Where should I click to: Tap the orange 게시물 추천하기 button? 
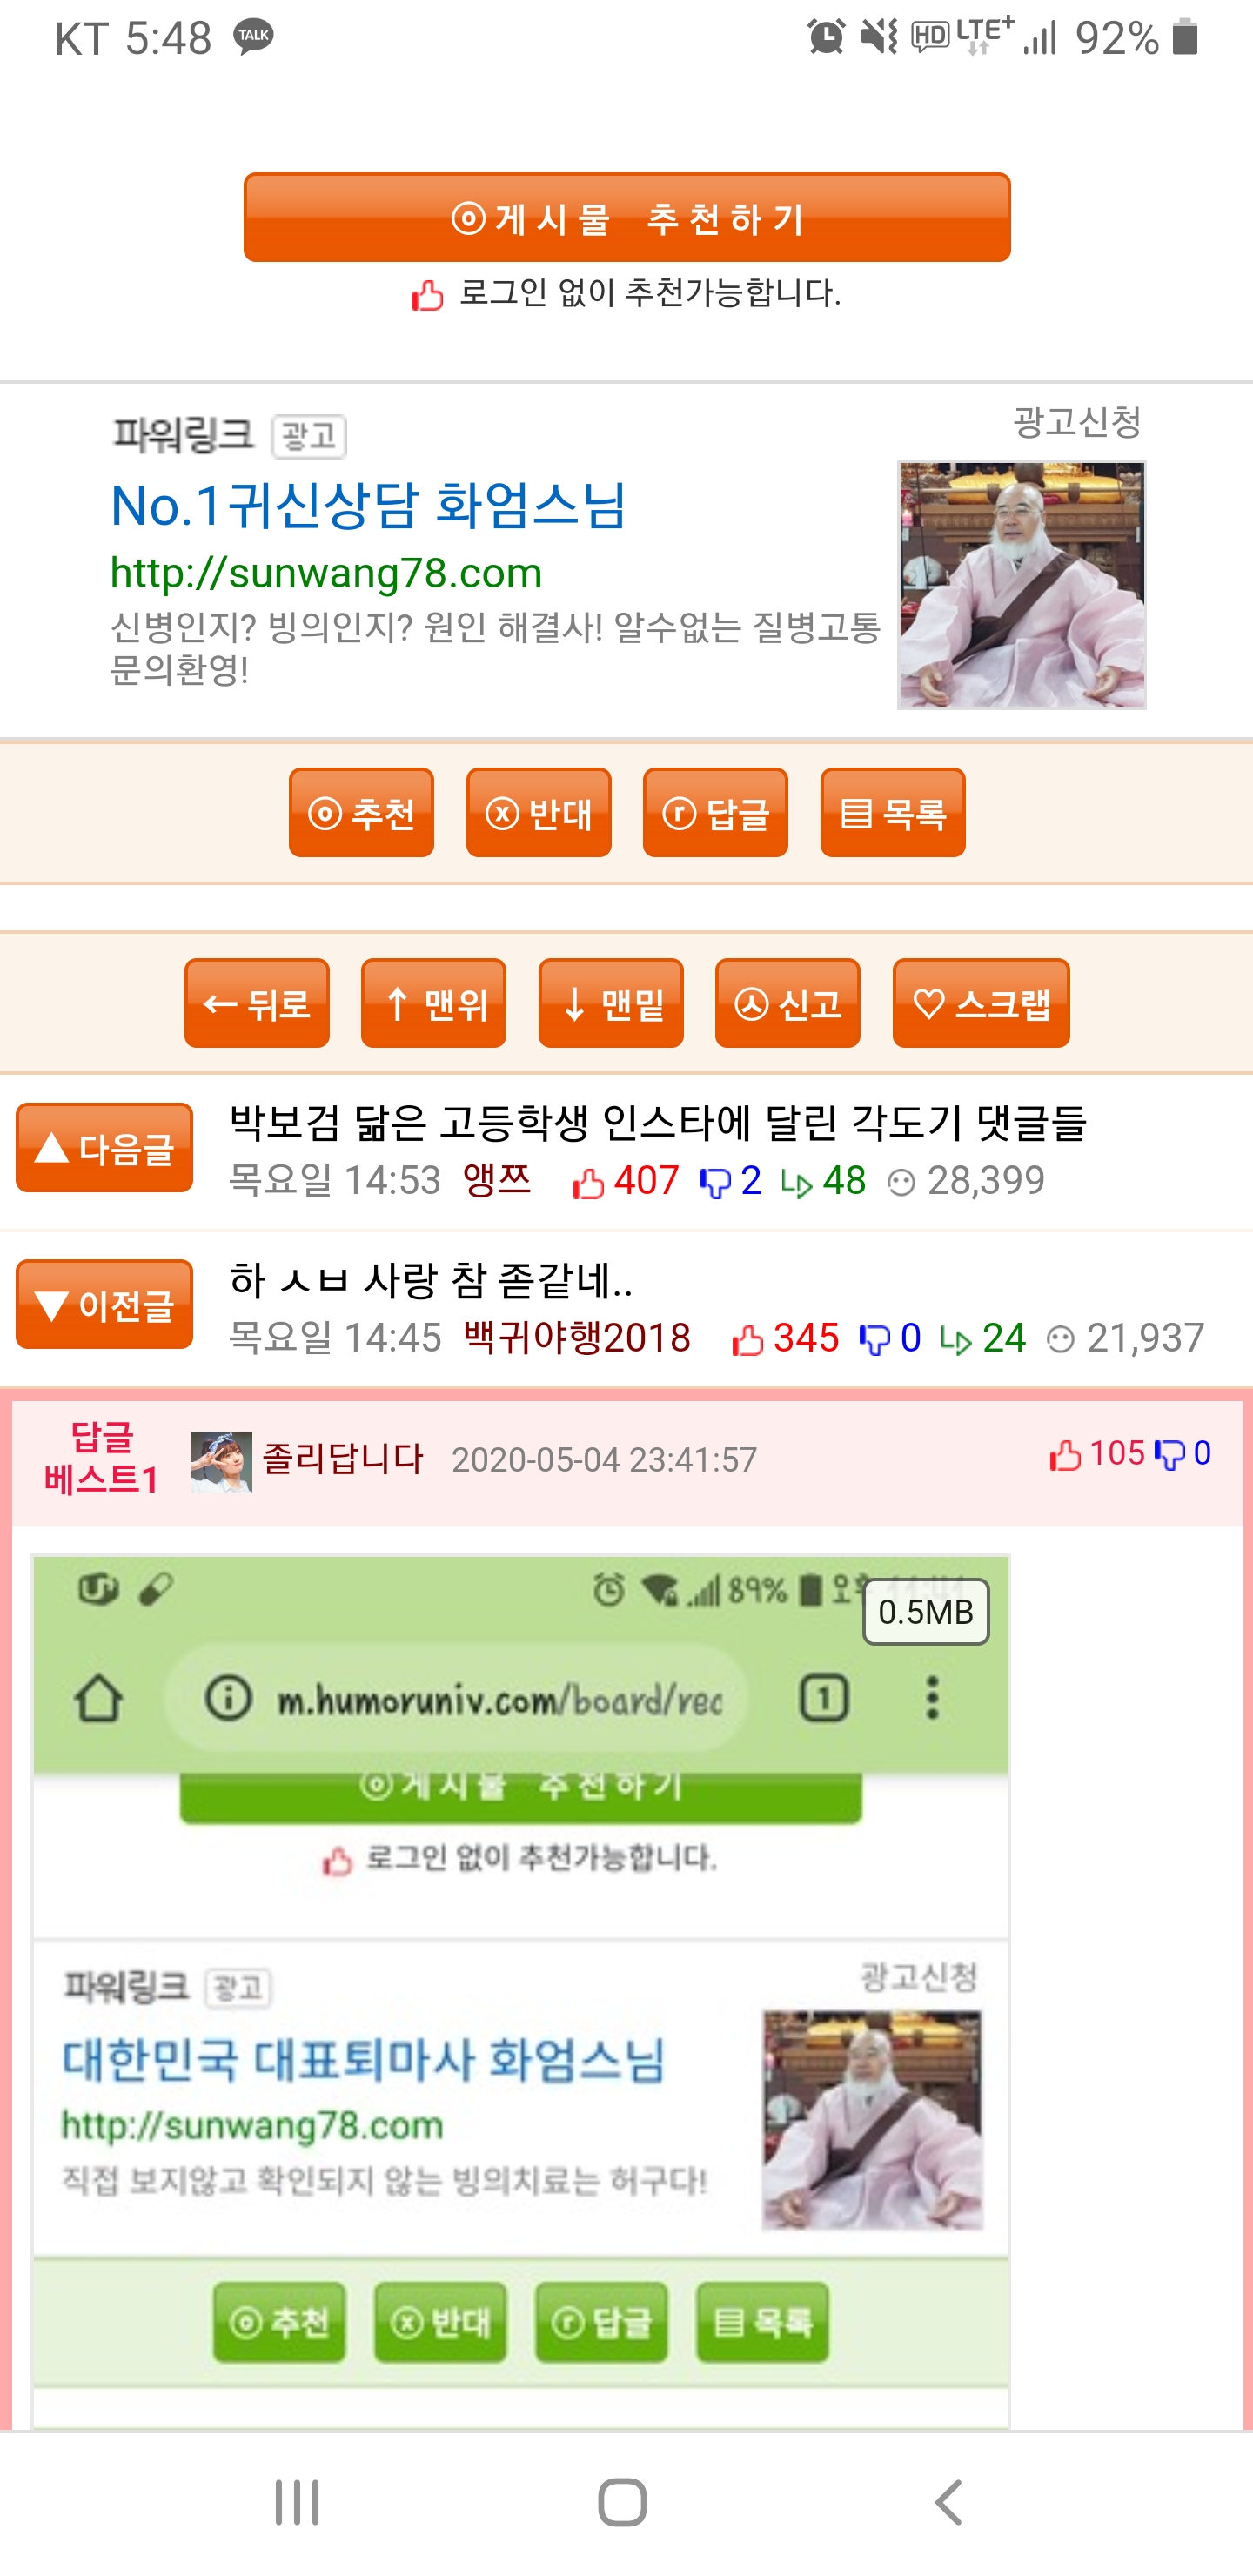pyautogui.click(x=627, y=217)
